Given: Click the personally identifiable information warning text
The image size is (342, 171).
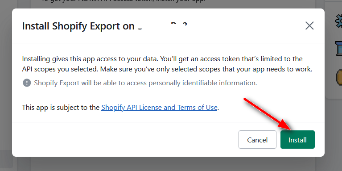Looking at the screenshot, I should (x=145, y=83).
